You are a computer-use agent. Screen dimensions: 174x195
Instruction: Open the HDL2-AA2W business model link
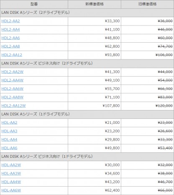click(13, 72)
